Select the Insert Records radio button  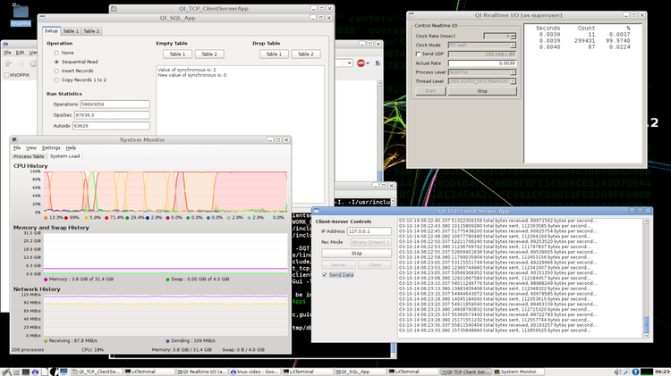coord(56,71)
